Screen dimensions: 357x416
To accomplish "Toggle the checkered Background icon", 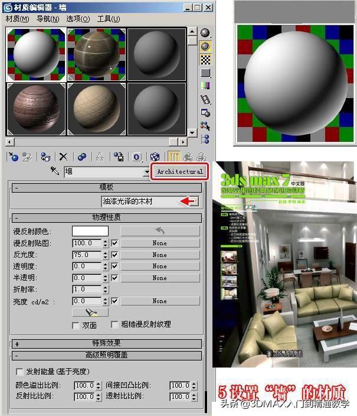I will pos(205,59).
